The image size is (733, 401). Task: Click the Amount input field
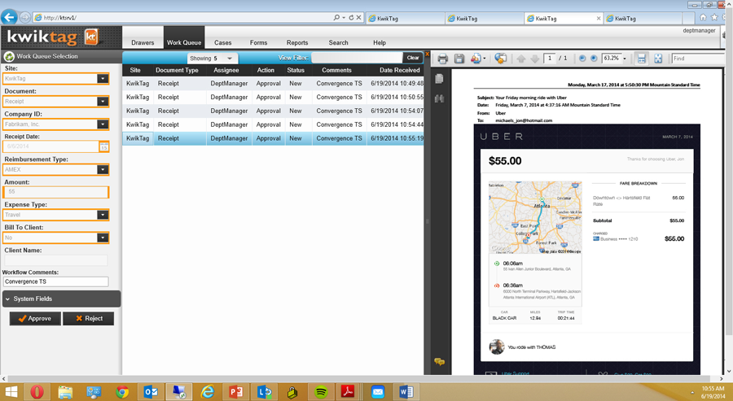[x=56, y=192]
